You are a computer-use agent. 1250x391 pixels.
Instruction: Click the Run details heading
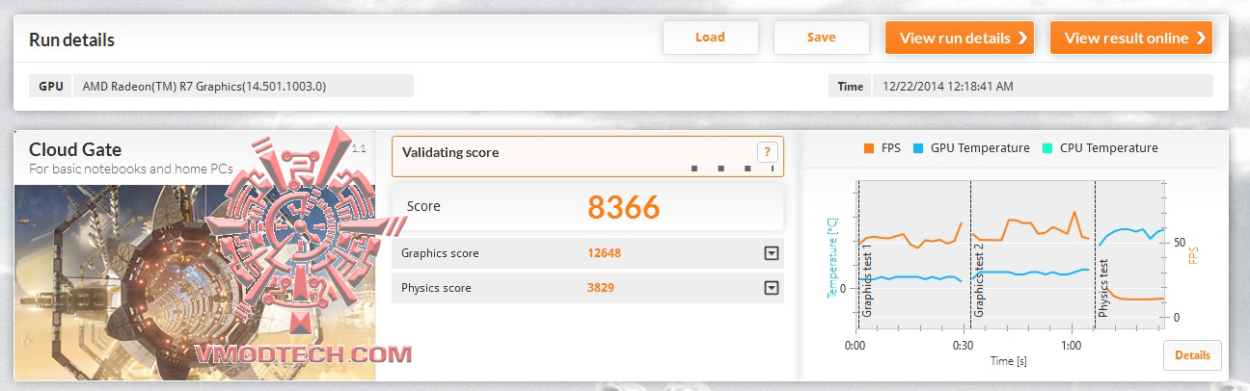pyautogui.click(x=72, y=40)
